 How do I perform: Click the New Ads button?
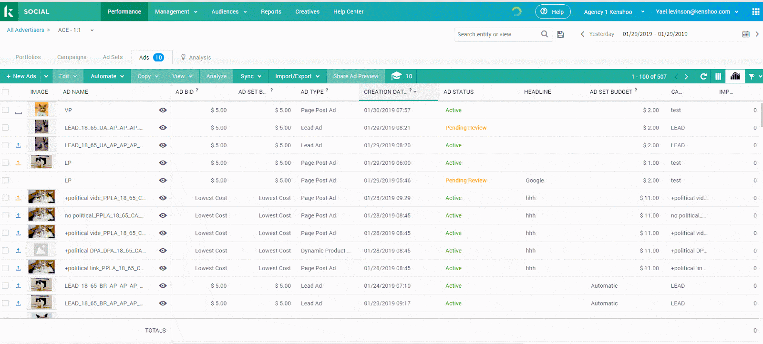click(21, 76)
